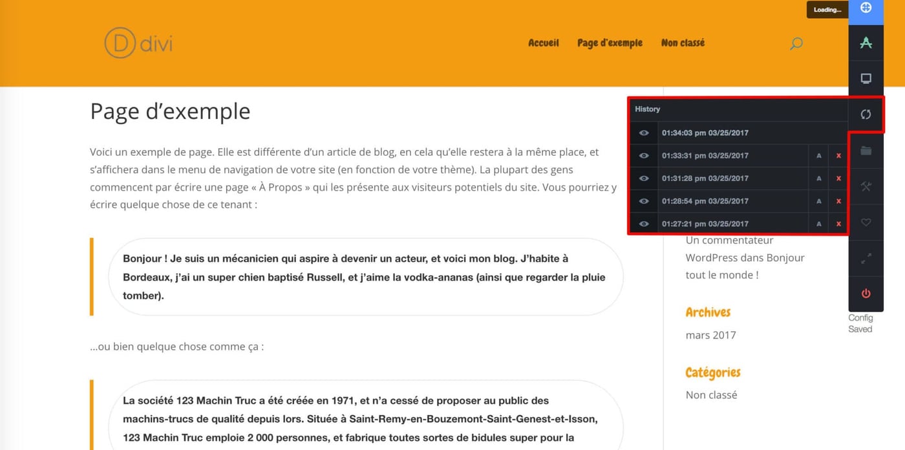Delete the 01:27:21 history entry with the X
This screenshot has height=450, width=905.
(838, 223)
